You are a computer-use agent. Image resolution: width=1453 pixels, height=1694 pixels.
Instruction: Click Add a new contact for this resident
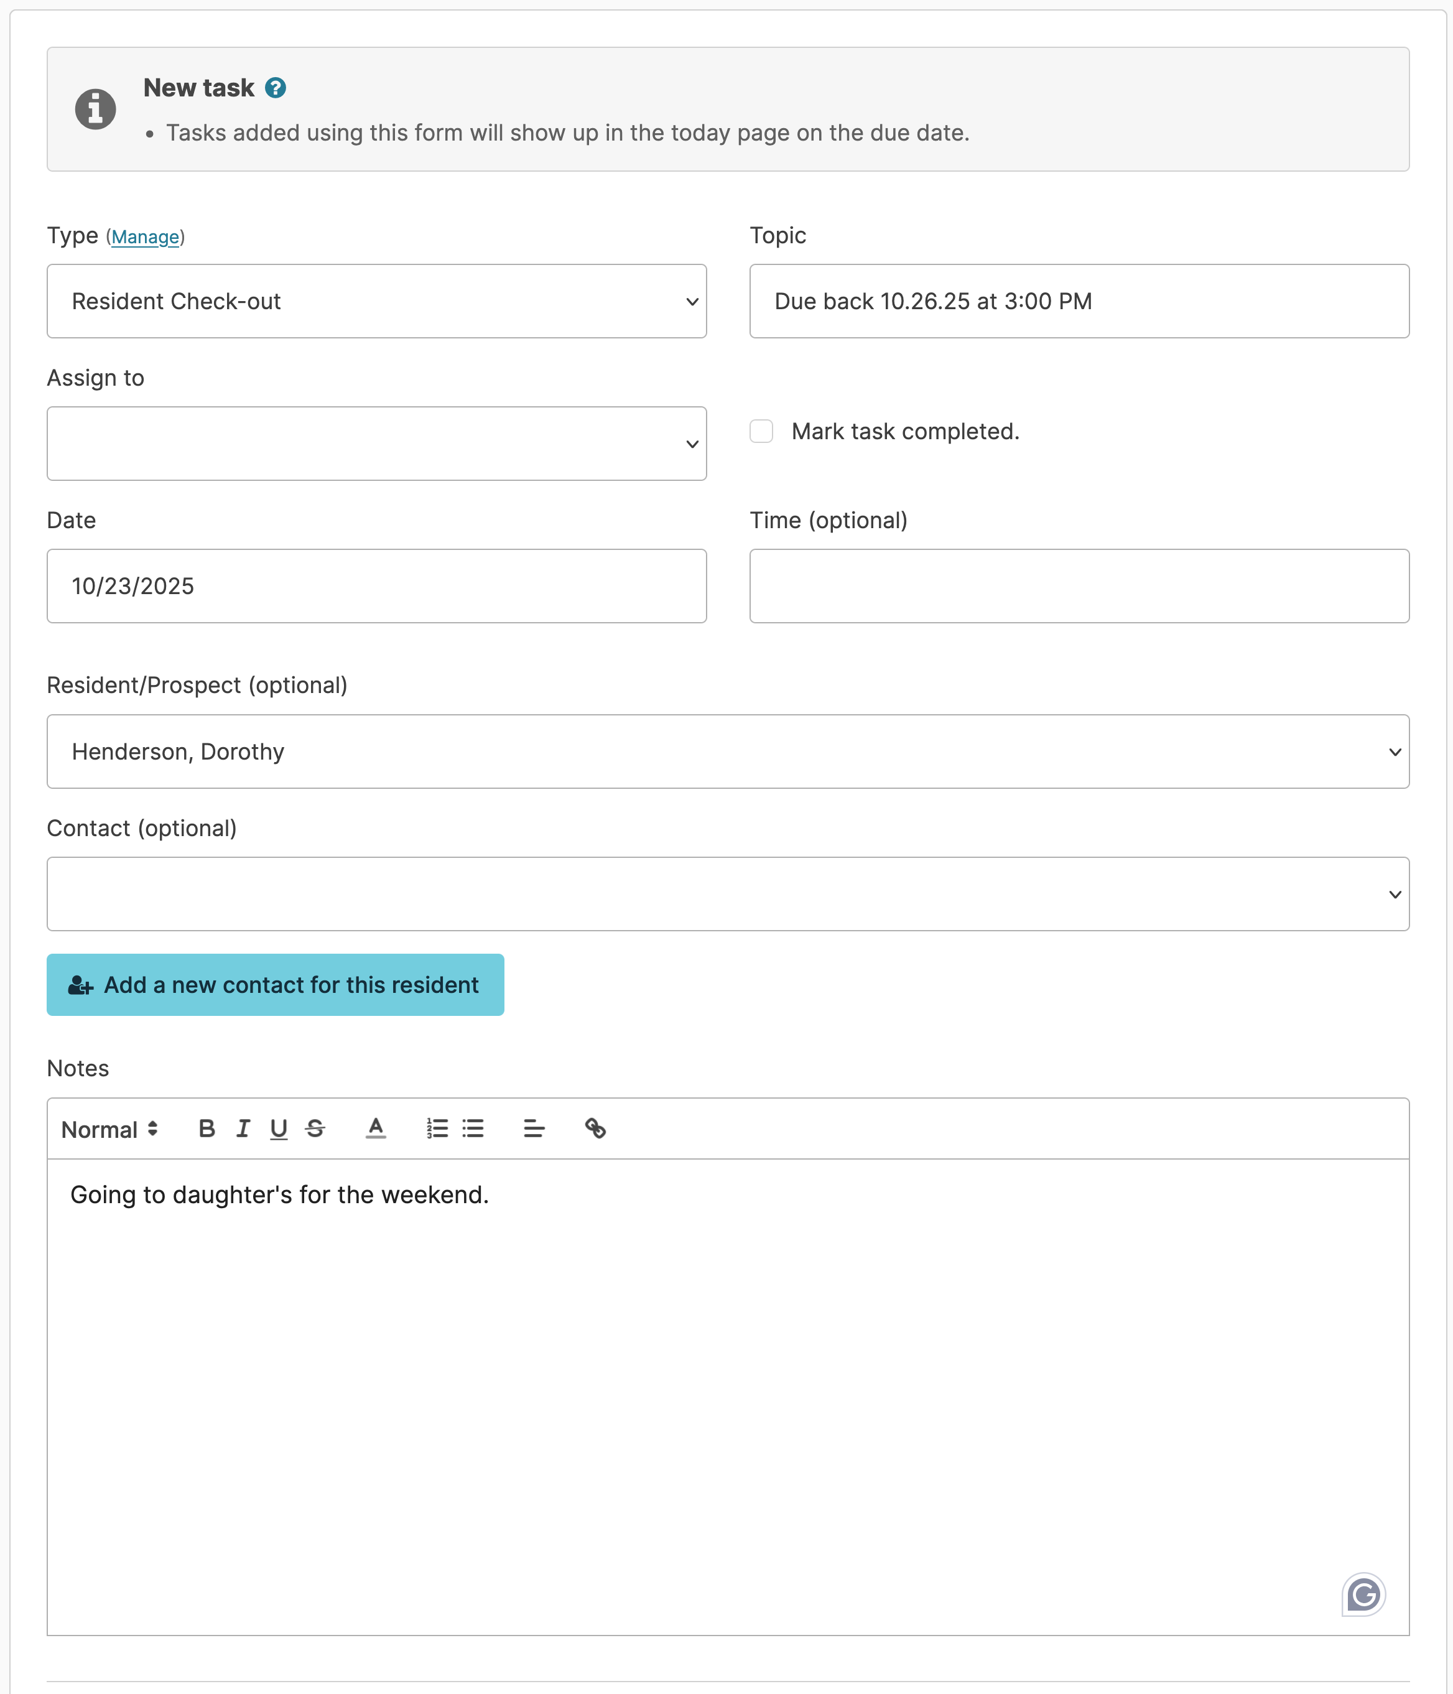(x=274, y=984)
